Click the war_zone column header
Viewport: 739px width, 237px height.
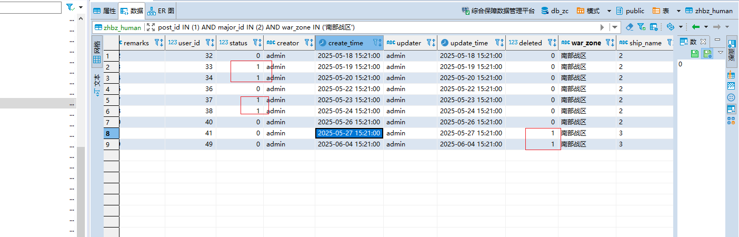click(x=587, y=43)
